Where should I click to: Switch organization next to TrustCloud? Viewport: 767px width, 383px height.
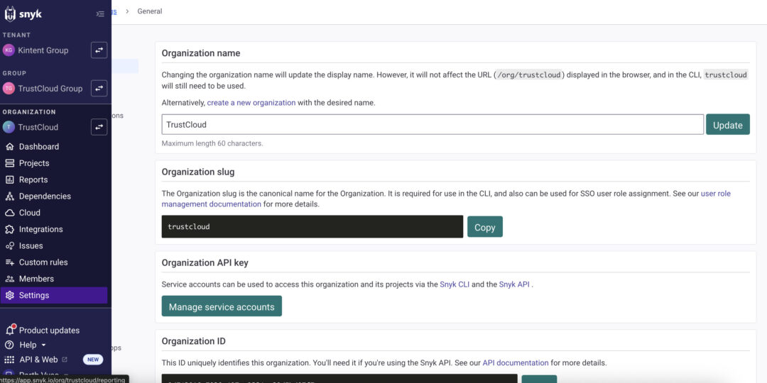pos(99,127)
